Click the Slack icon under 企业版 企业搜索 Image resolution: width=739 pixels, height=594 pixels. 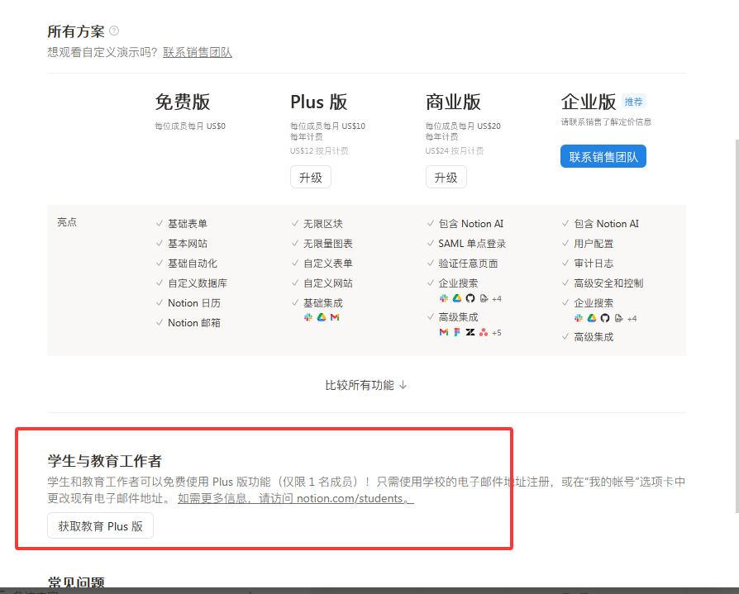click(579, 318)
